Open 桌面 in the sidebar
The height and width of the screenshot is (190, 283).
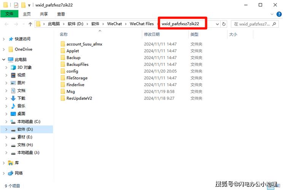21,114
